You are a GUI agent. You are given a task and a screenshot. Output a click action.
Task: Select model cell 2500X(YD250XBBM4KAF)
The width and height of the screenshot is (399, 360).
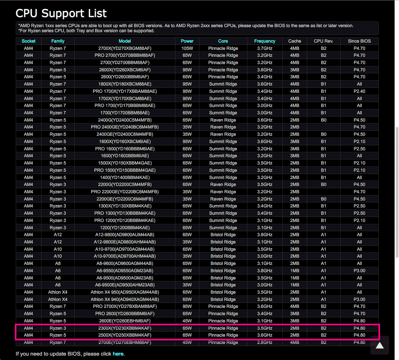click(x=125, y=335)
